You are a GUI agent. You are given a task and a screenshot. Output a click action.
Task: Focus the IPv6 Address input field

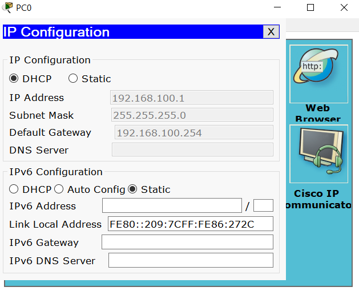pyautogui.click(x=172, y=205)
